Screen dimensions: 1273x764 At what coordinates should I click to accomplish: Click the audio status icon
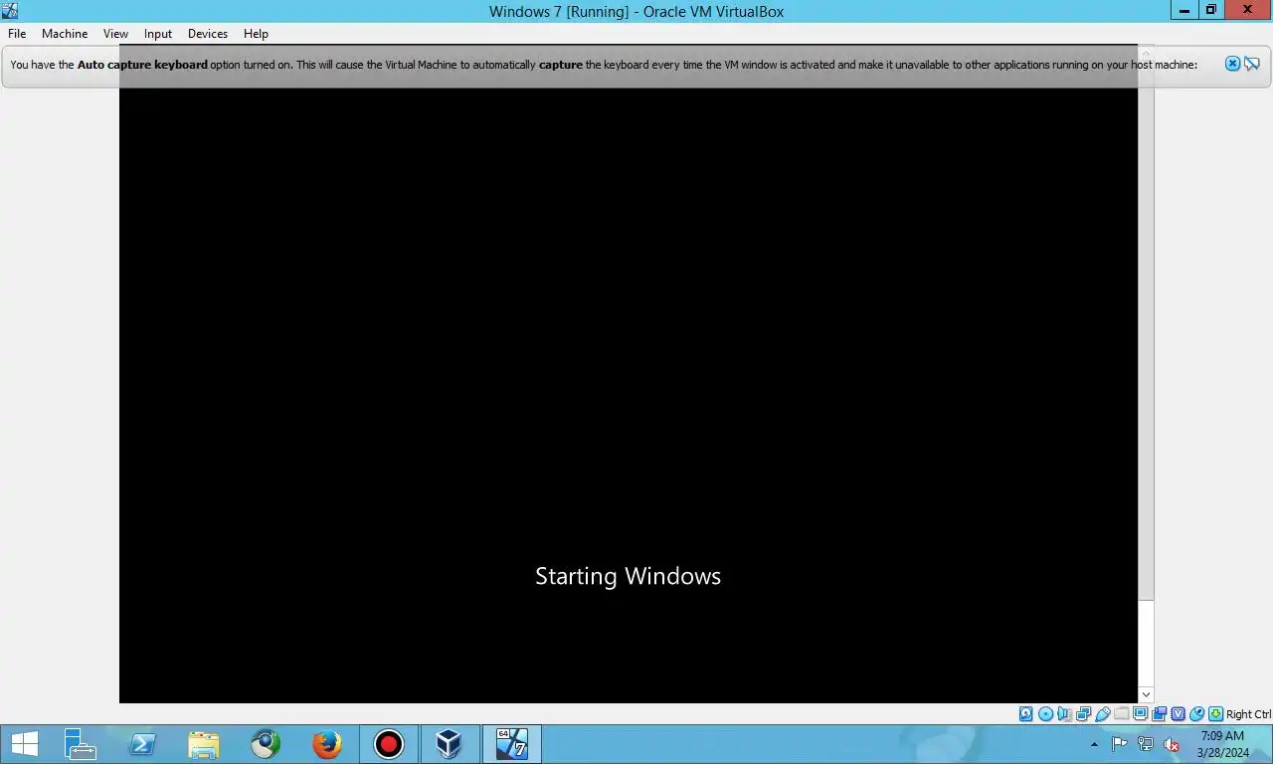click(x=1064, y=714)
